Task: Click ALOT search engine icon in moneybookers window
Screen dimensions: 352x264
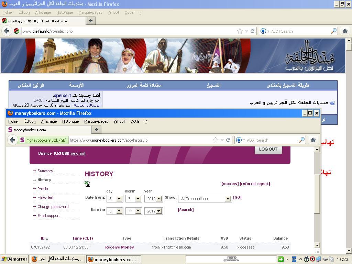Action: (x=239, y=140)
